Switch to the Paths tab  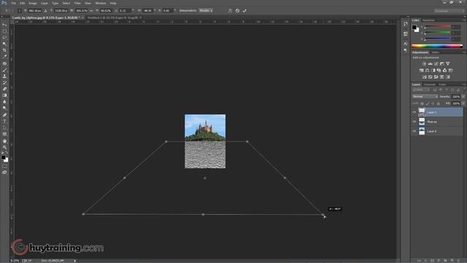[x=442, y=85]
